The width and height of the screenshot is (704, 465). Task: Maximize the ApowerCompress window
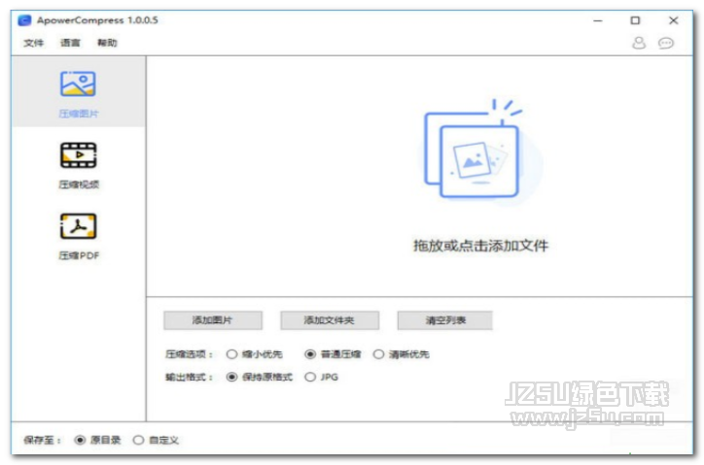click(635, 20)
